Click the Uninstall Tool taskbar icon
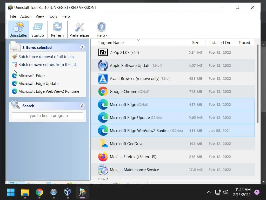The height and width of the screenshot is (200, 266). click(82, 192)
